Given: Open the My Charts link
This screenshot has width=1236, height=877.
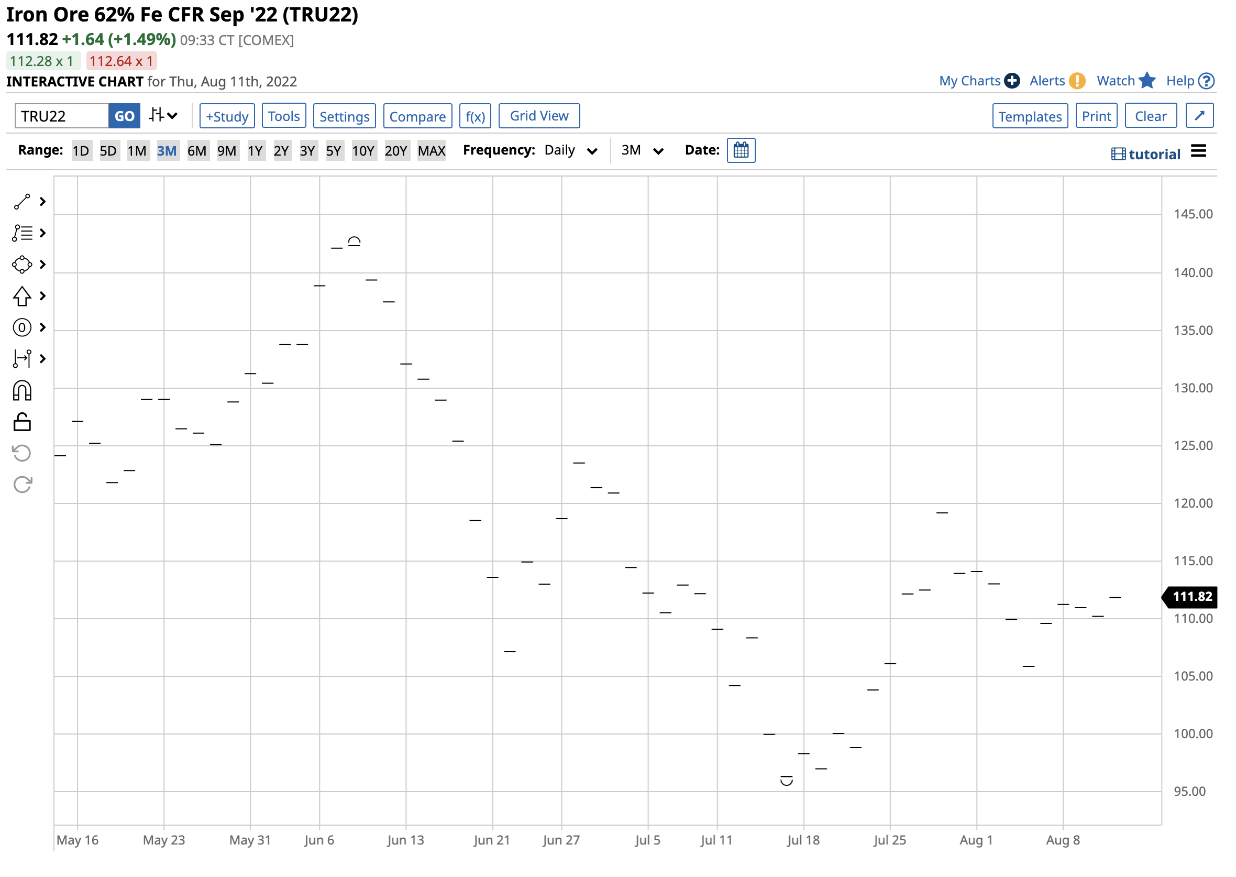Looking at the screenshot, I should coord(969,81).
